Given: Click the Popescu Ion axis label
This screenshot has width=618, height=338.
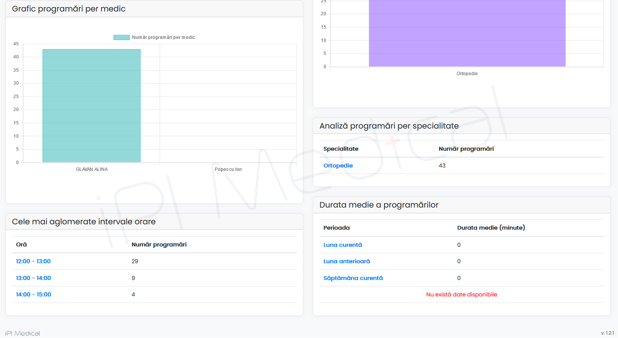Looking at the screenshot, I should tap(228, 169).
